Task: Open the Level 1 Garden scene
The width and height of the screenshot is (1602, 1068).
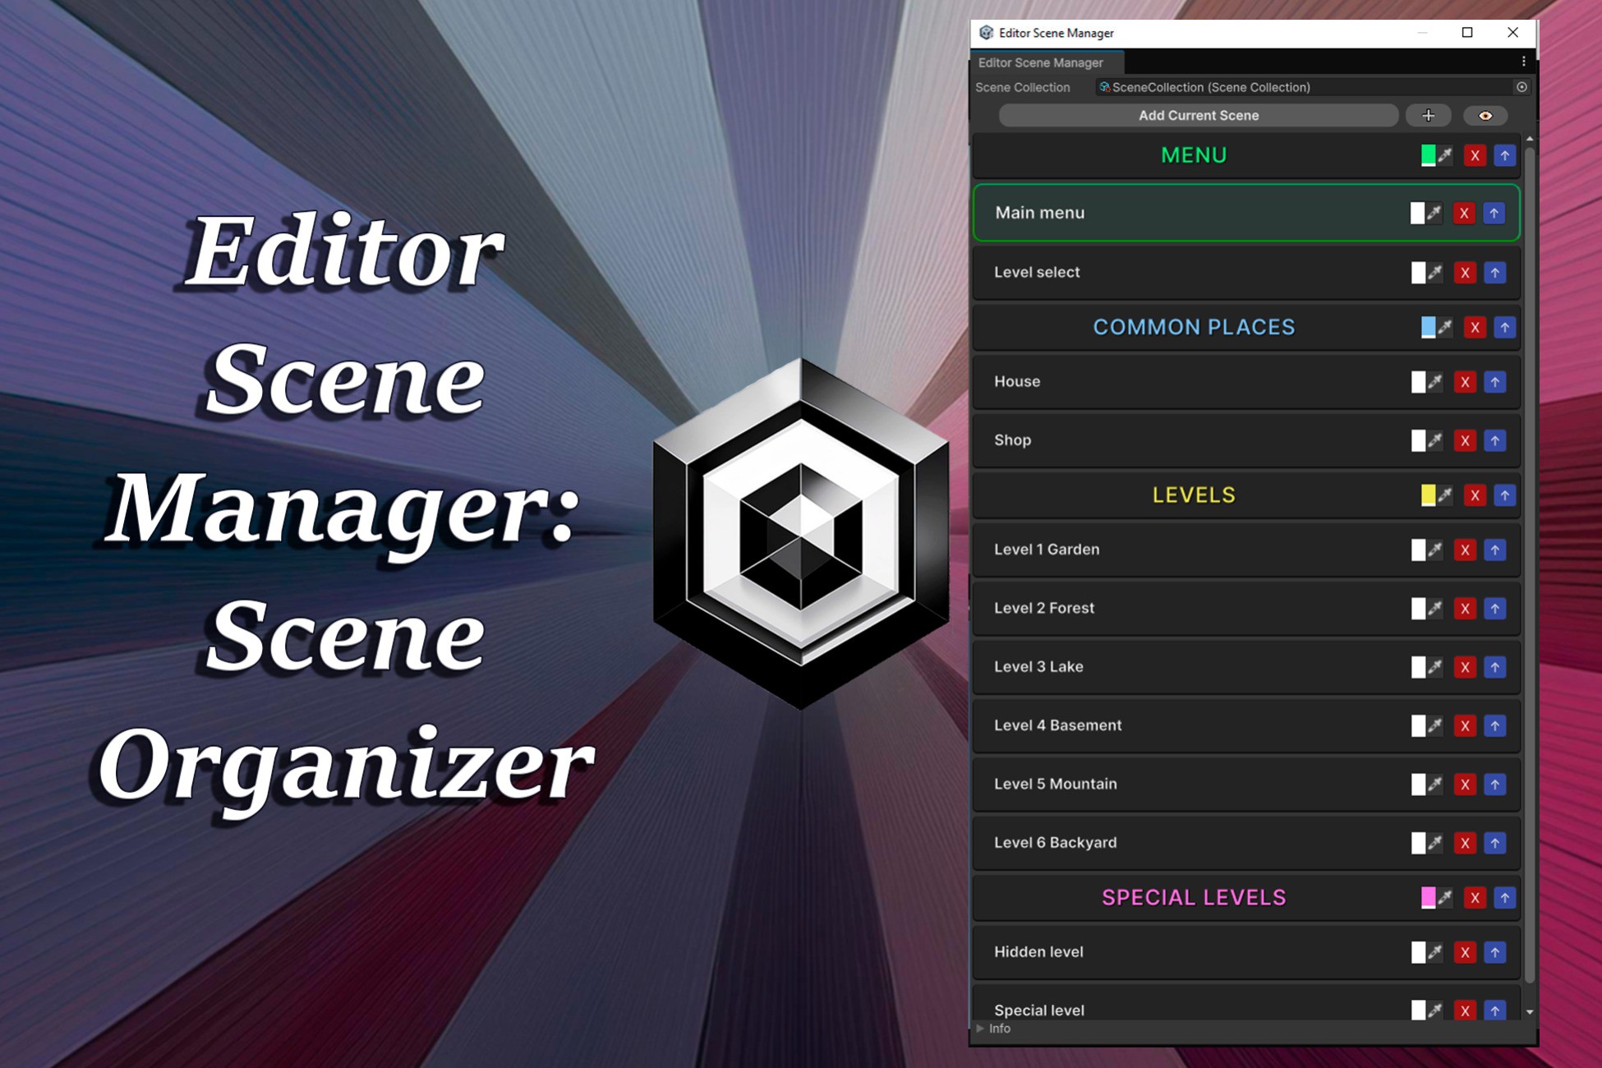Action: click(1047, 550)
